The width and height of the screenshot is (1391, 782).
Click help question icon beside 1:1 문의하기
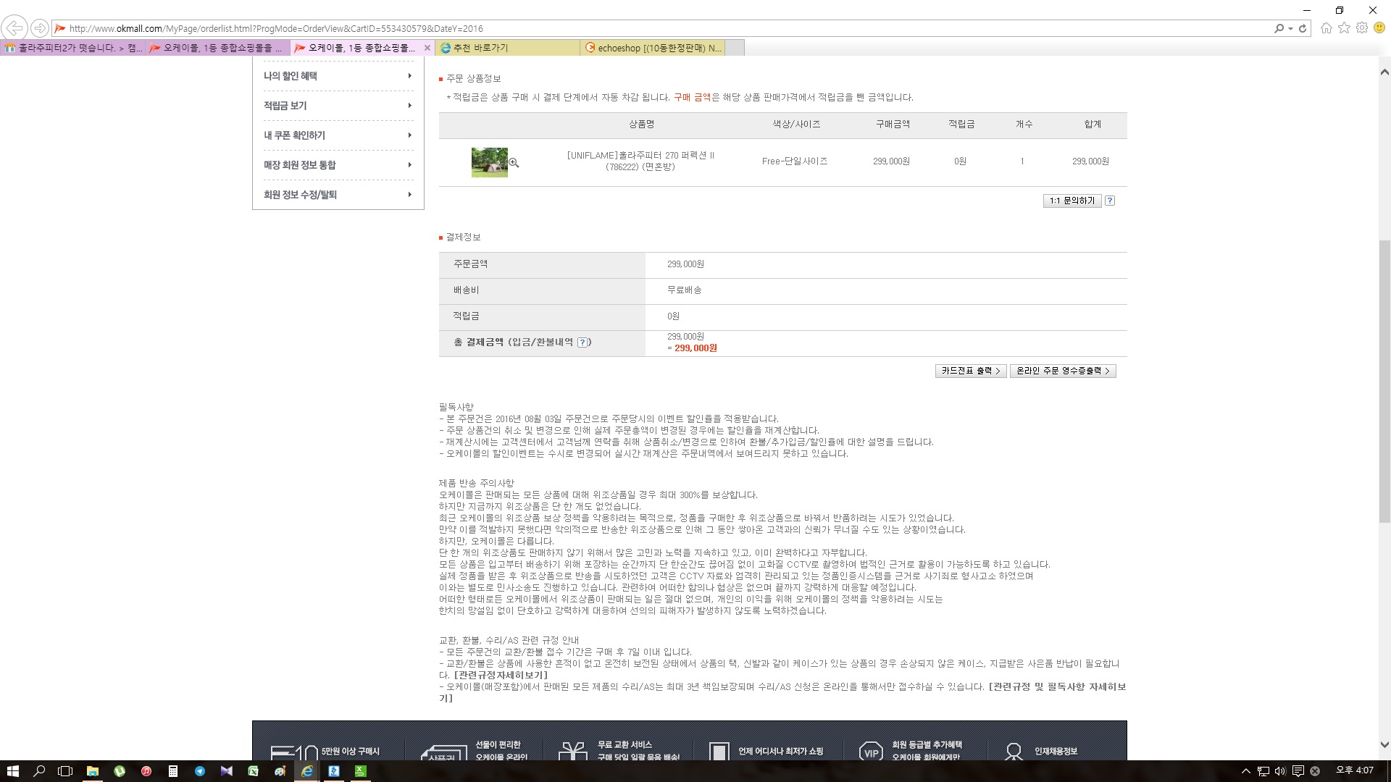click(x=1110, y=201)
